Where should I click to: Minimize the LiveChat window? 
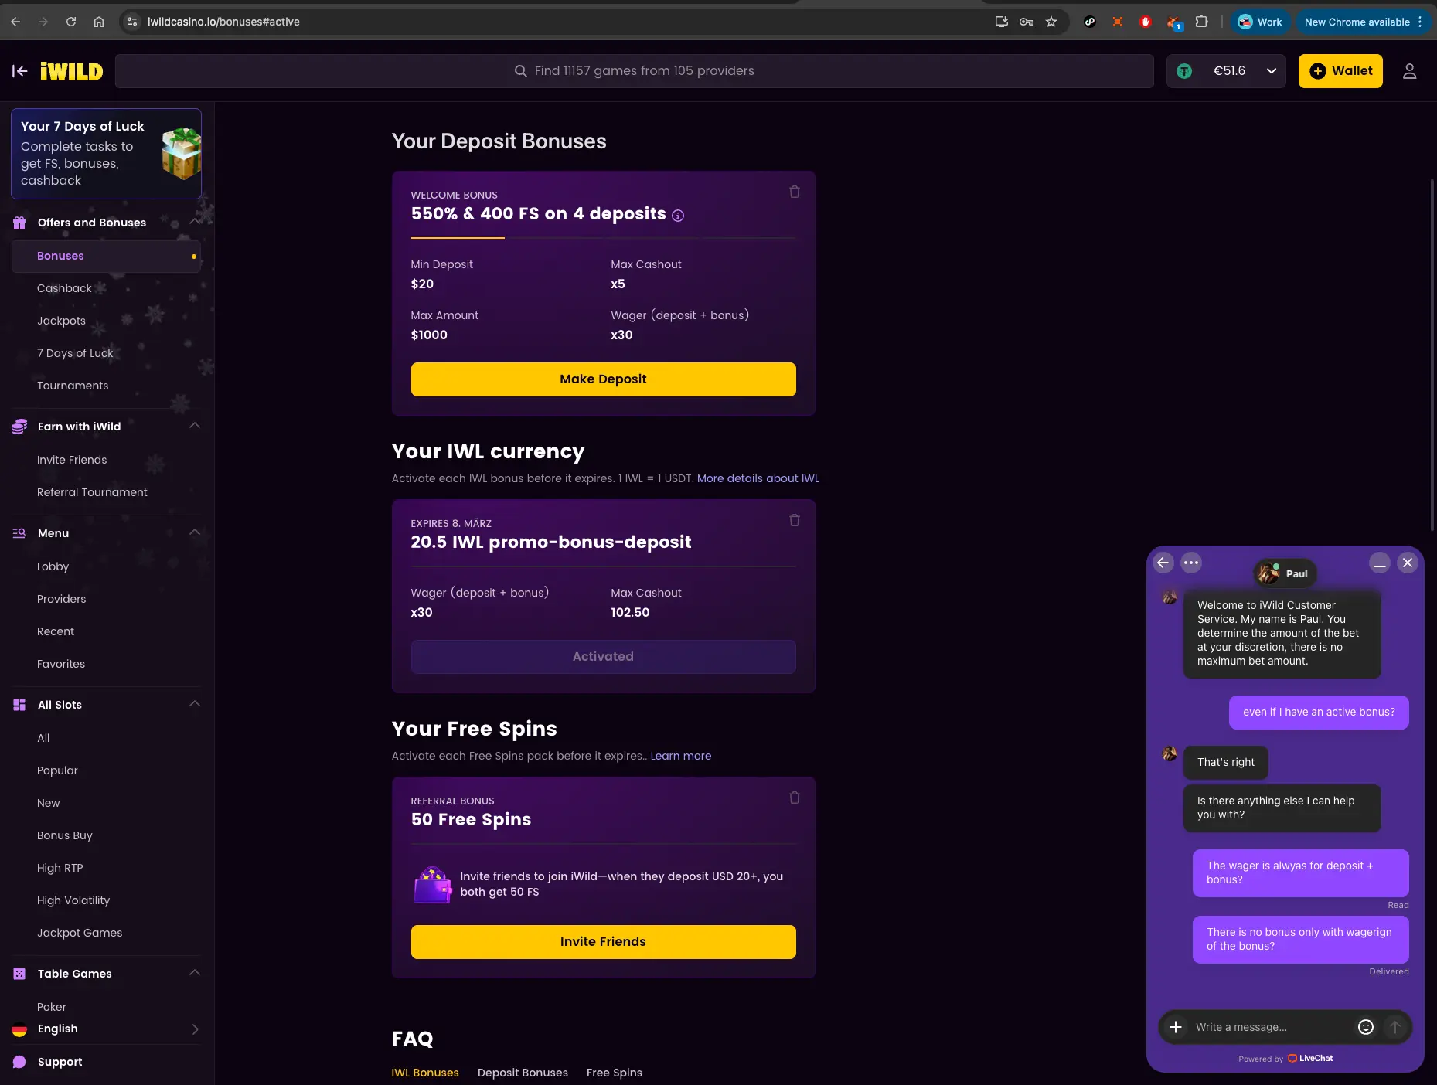[1380, 563]
